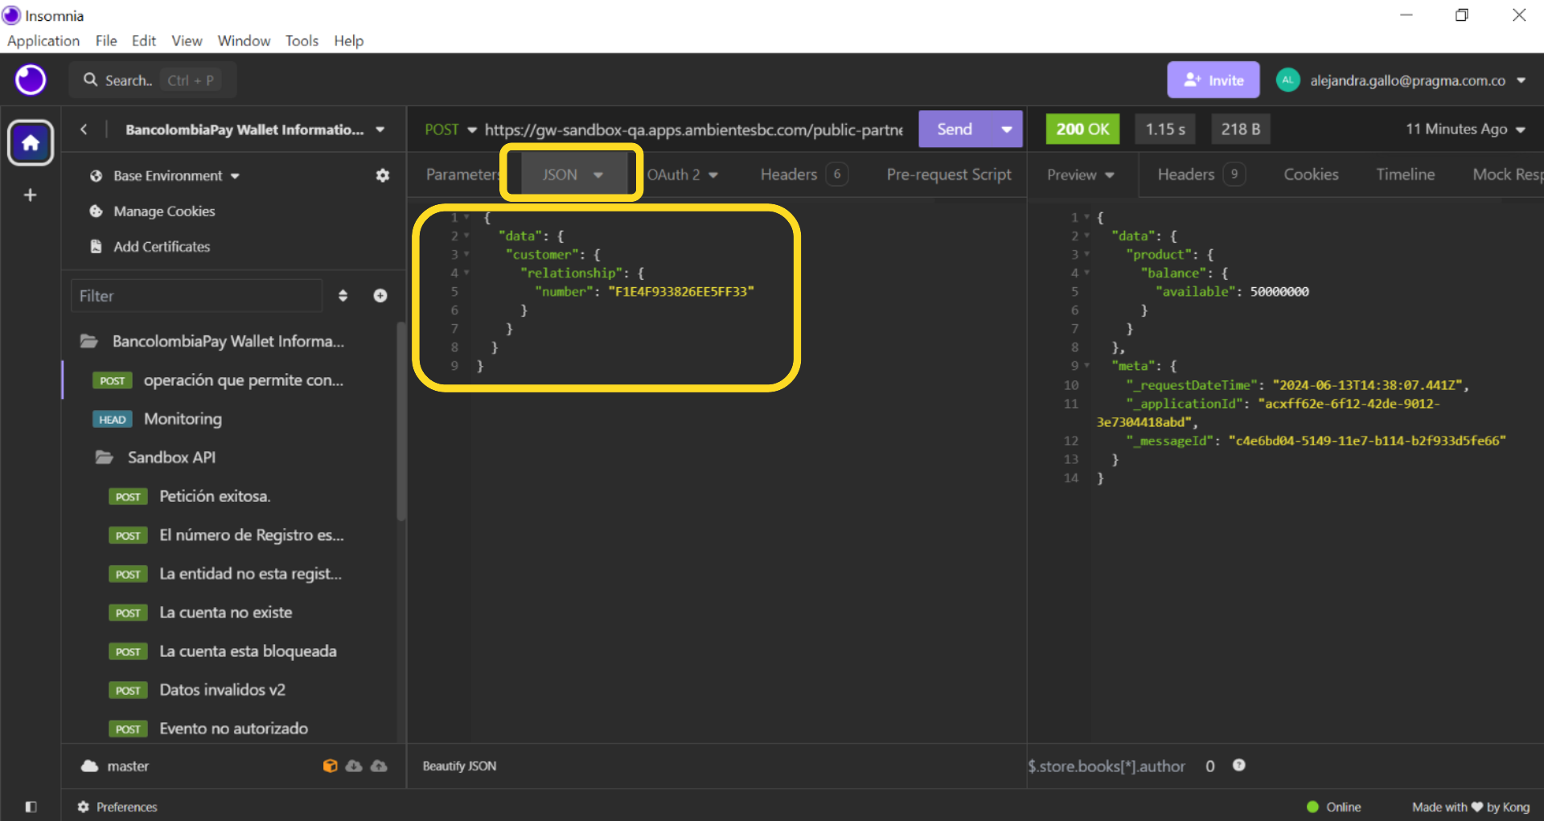Collapse the "customer" fold arrow in request body
Screen dimensions: 1544x821
466,255
